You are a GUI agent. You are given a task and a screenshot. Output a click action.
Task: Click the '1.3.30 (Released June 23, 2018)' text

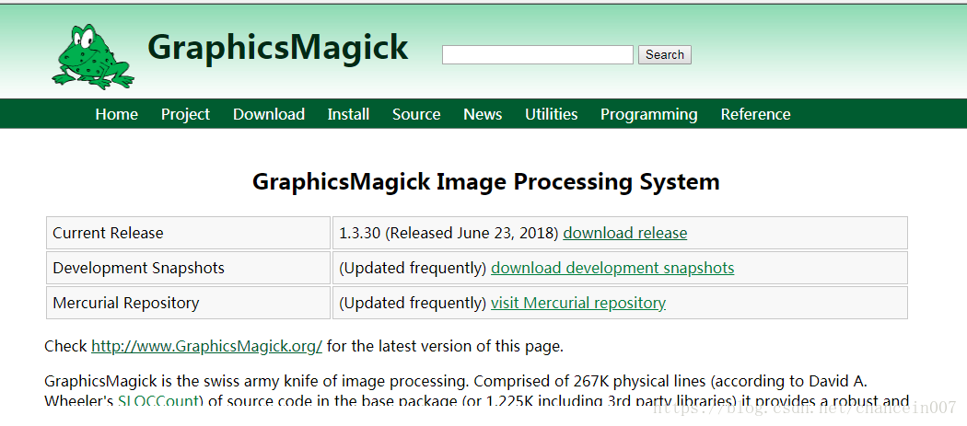click(x=449, y=233)
